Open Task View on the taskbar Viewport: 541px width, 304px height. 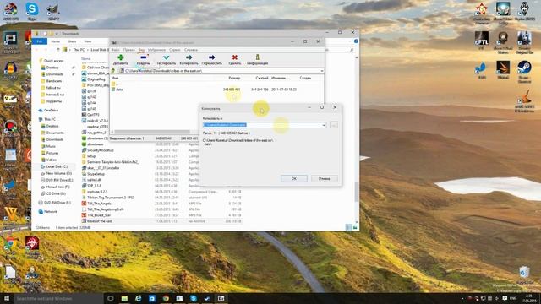111,298
